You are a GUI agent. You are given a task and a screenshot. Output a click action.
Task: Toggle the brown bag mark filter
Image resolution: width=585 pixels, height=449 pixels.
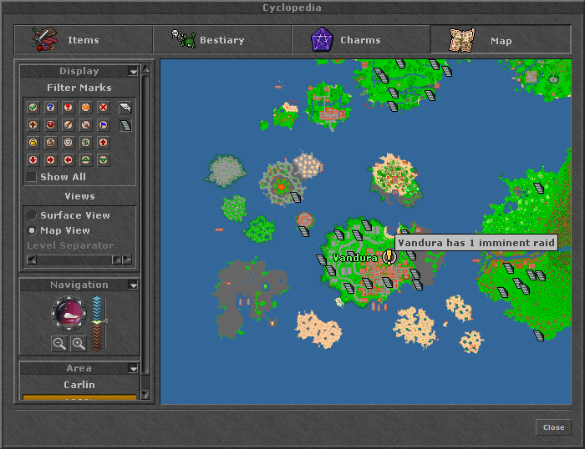tap(50, 143)
